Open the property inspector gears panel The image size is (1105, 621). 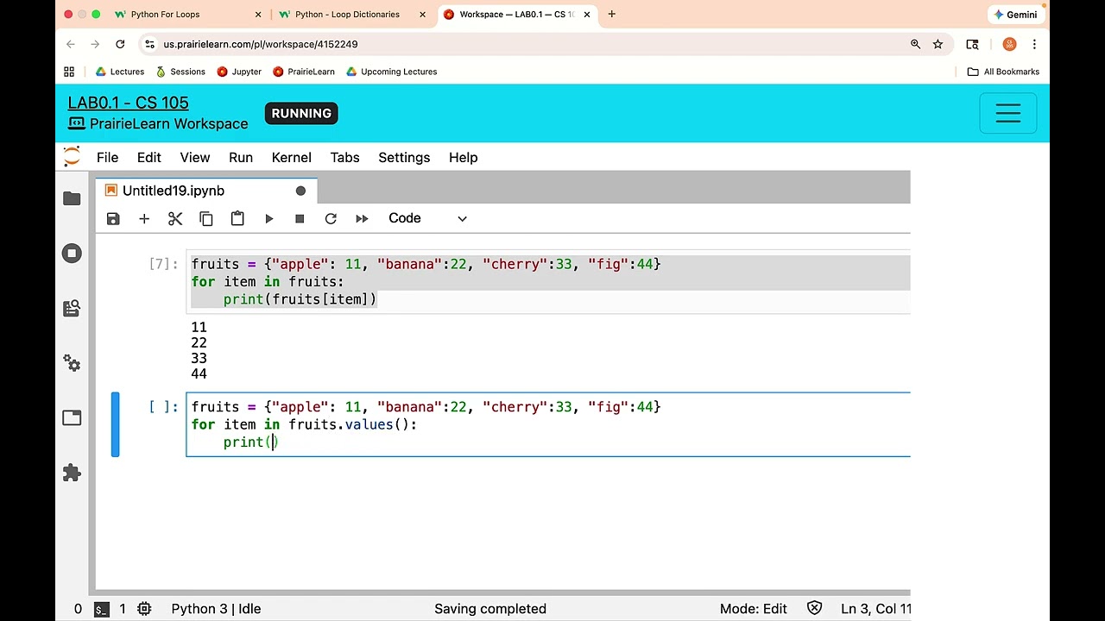coord(72,363)
